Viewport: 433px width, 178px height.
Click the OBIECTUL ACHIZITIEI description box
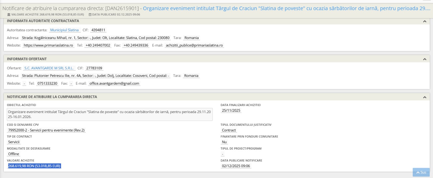click(x=109, y=114)
